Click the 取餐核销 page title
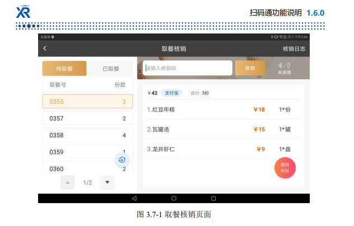The width and height of the screenshot is (354, 226). coord(174,49)
